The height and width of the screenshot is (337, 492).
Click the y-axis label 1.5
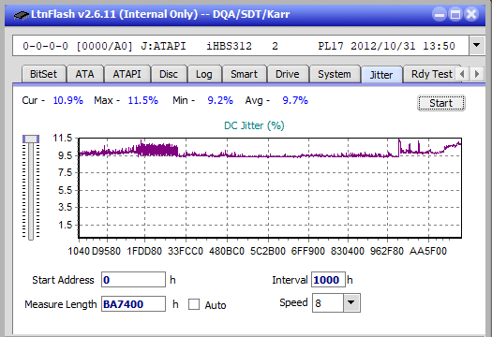pos(65,225)
